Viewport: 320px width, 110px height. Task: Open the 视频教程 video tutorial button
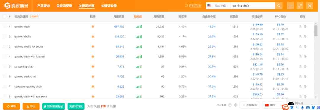249,105
